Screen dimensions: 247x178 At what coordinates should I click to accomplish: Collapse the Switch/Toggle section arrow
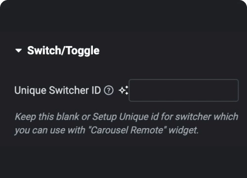pos(18,50)
